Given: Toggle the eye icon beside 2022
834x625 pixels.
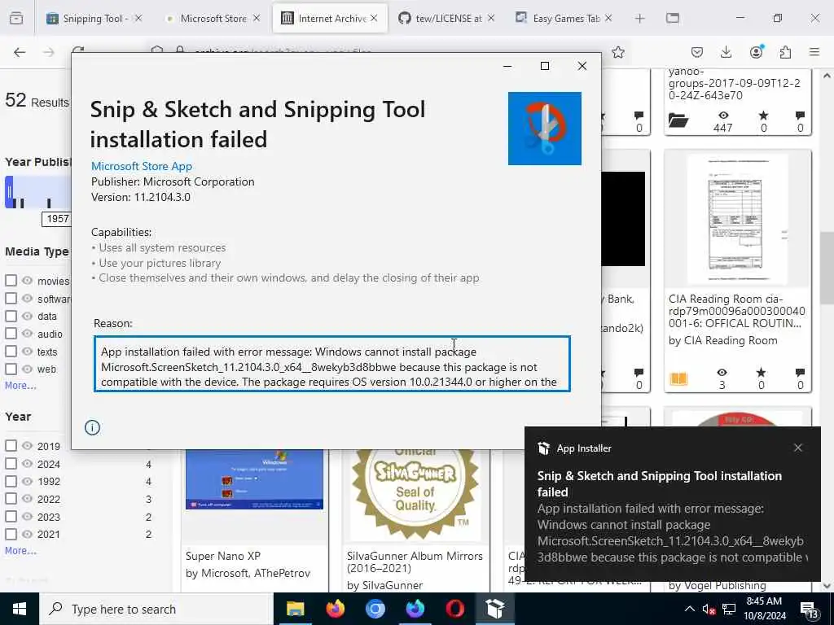Looking at the screenshot, I should coord(27,499).
